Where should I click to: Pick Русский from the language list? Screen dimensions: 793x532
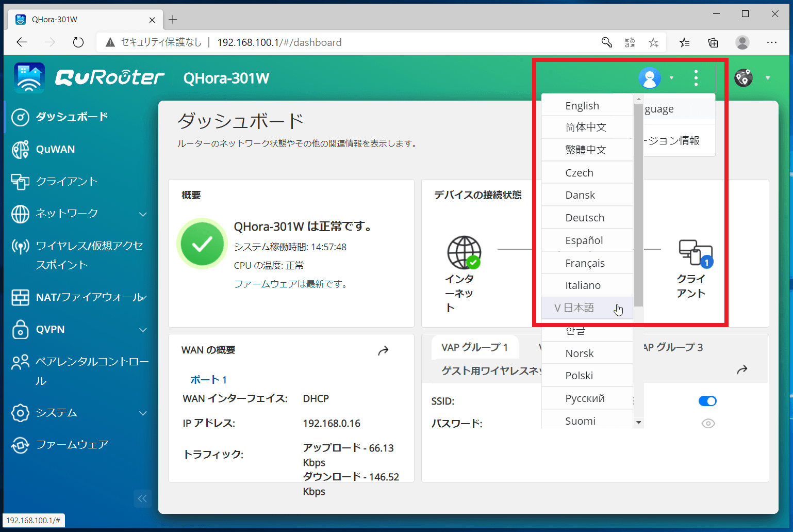587,398
